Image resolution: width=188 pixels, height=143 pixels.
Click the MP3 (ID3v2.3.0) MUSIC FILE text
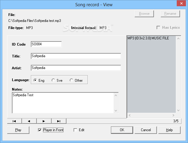(148, 38)
